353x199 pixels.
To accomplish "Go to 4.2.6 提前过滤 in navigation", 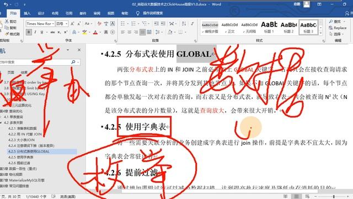I will [x=19, y=163].
